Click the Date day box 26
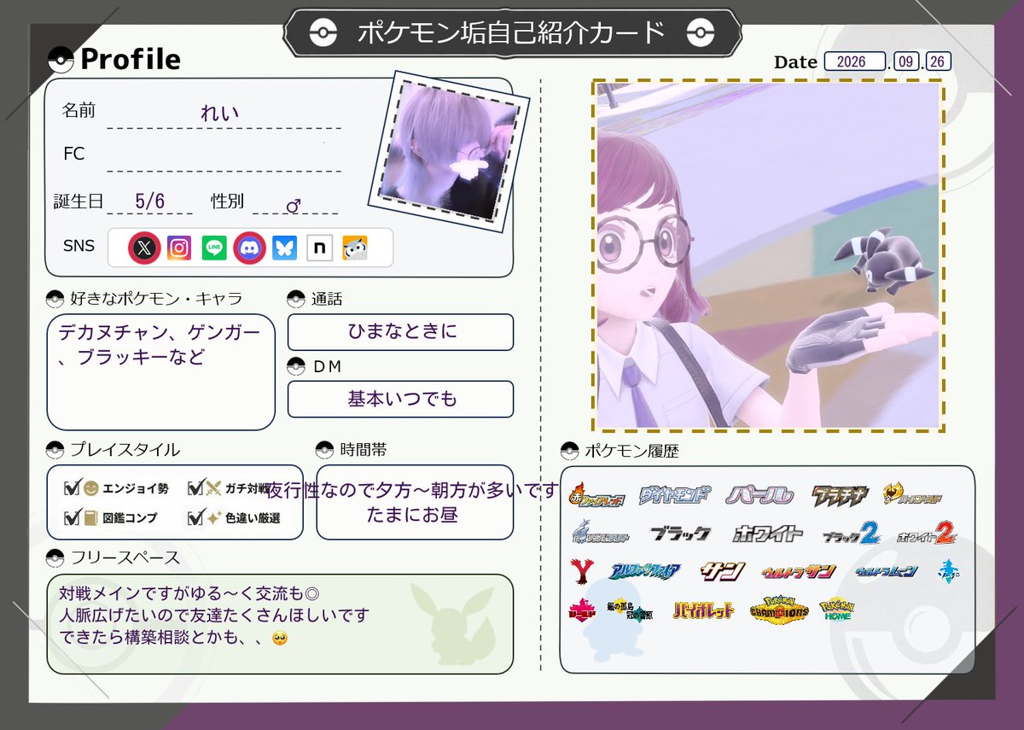 [938, 61]
